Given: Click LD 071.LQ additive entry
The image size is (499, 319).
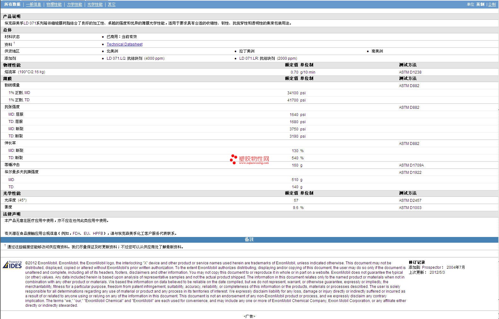Looking at the screenshot, I should [x=135, y=58].
